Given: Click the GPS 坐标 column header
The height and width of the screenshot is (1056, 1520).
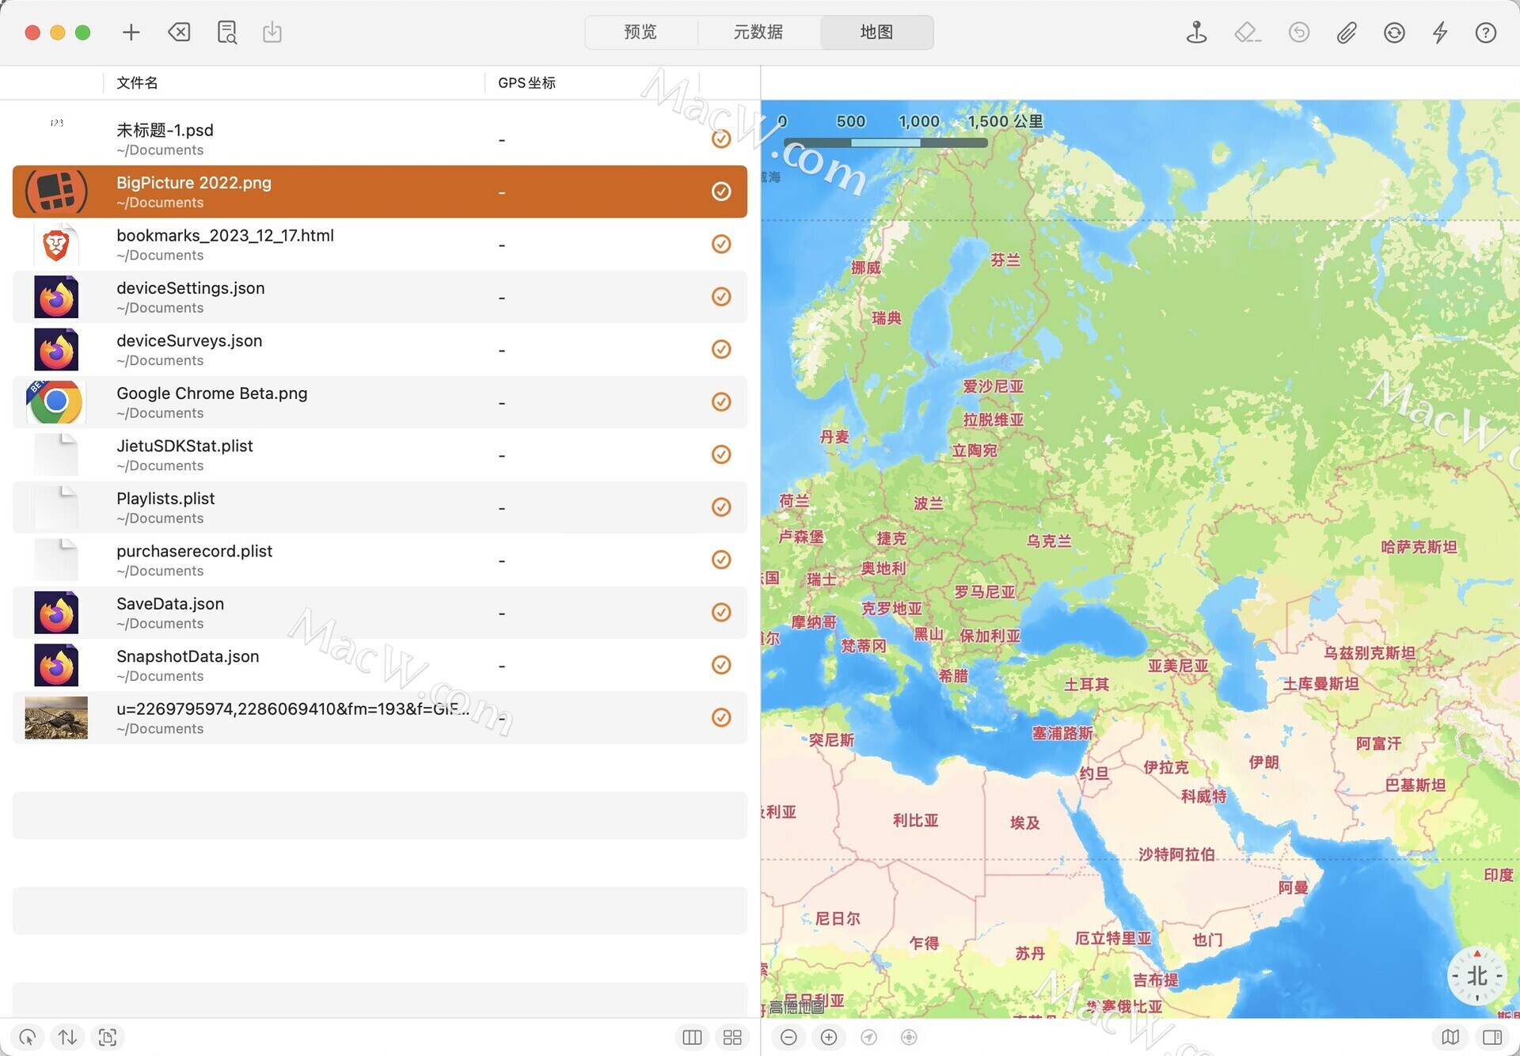Looking at the screenshot, I should click(x=526, y=82).
